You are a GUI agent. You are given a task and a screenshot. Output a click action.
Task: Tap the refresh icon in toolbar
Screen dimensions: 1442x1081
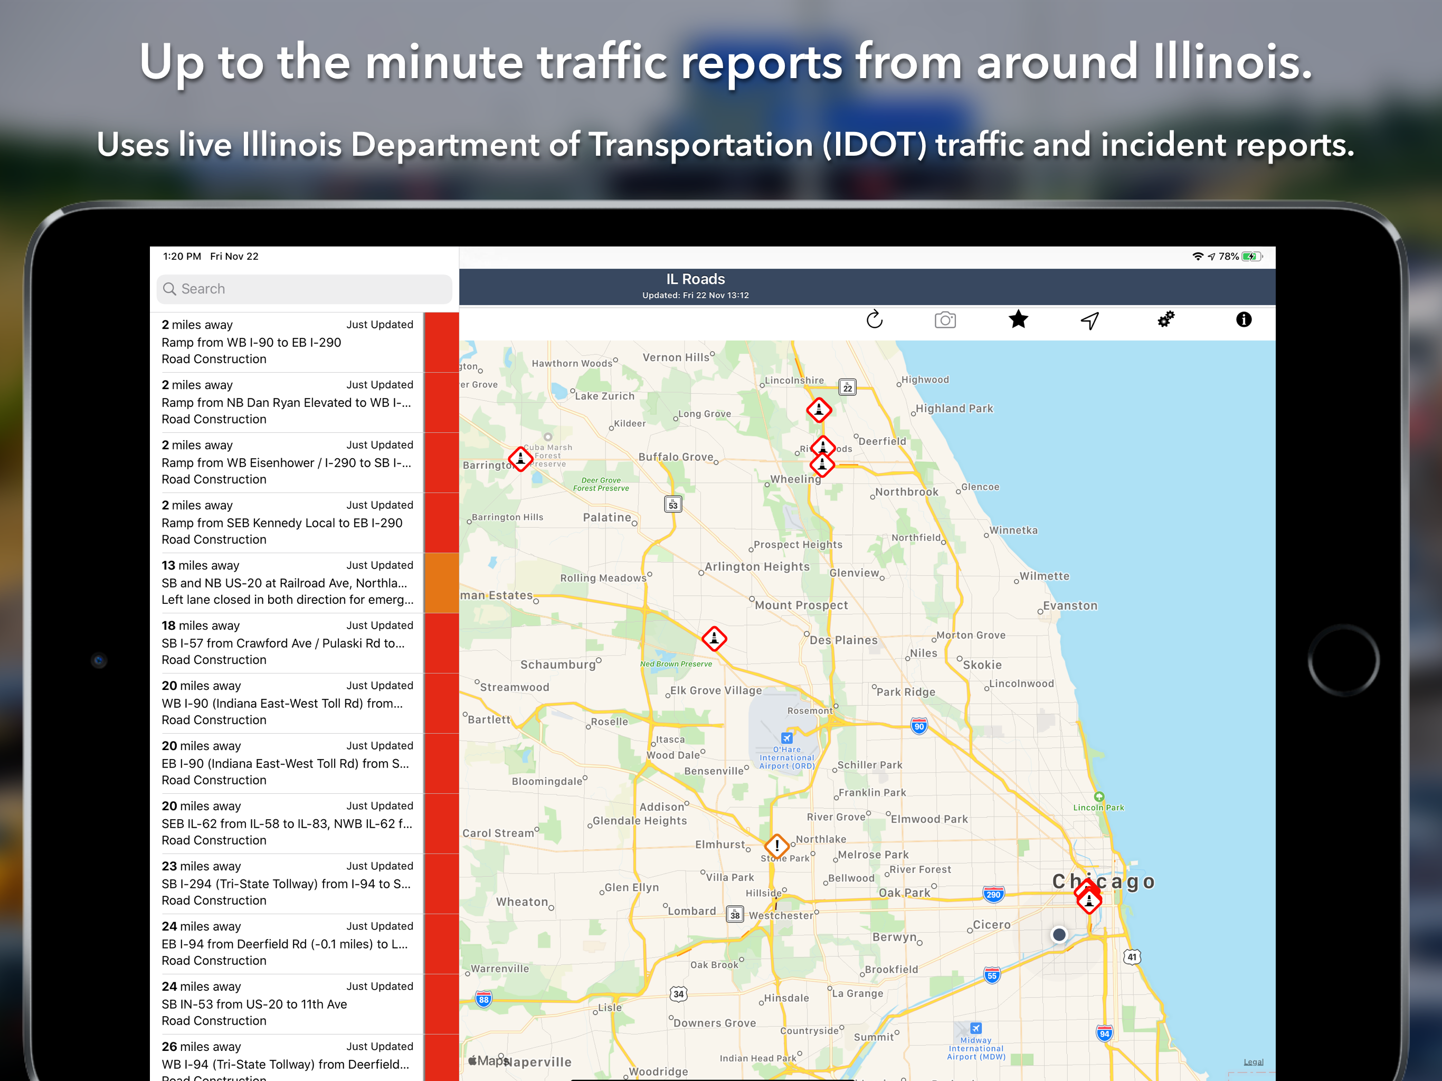(x=874, y=319)
